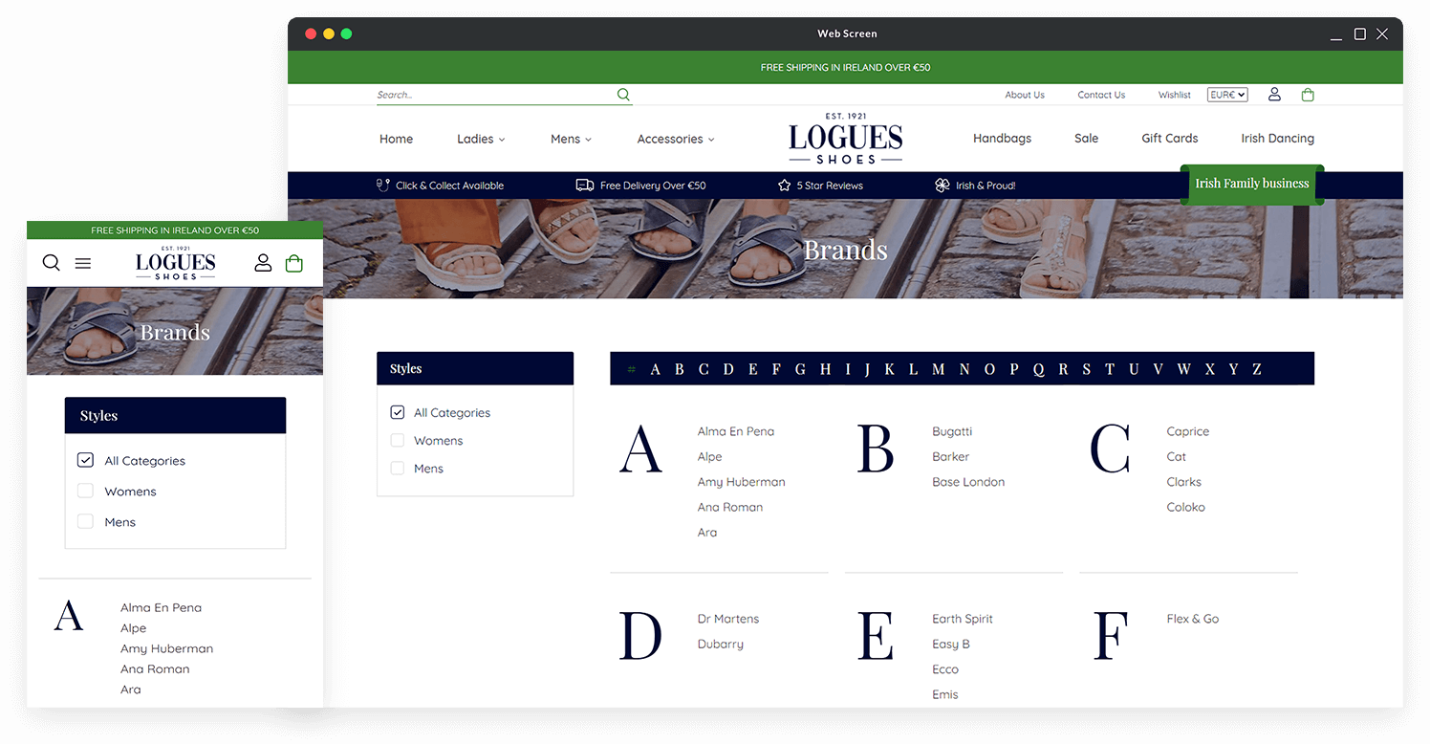Open the Amy Huberman brand in web screen
Image resolution: width=1430 pixels, height=744 pixels.
[741, 482]
